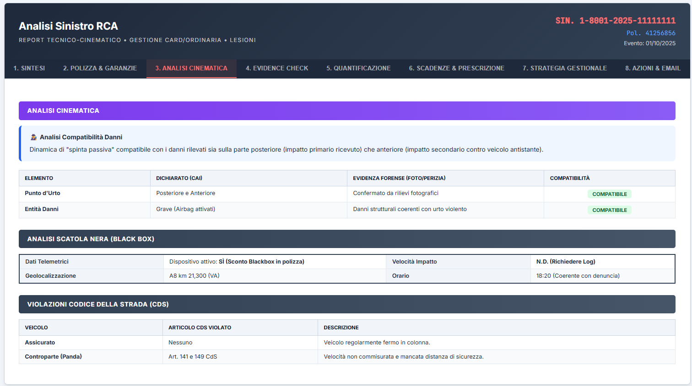Open policy Pol. 41256856
This screenshot has height=386, width=692.
[x=651, y=33]
